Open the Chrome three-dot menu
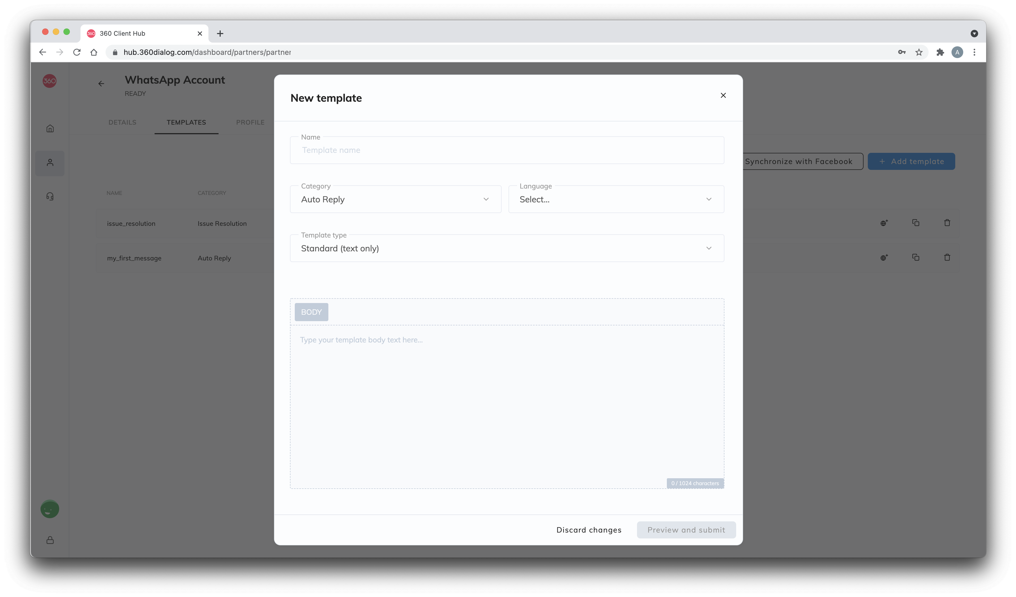This screenshot has height=597, width=1016. (x=974, y=52)
